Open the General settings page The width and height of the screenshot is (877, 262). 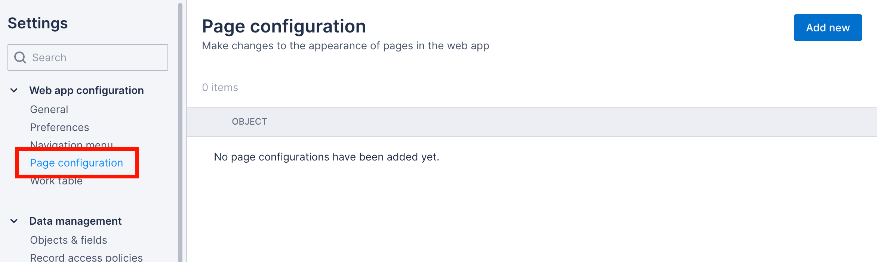point(49,109)
